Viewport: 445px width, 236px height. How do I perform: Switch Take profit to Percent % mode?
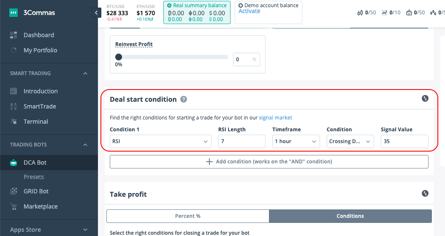188,216
